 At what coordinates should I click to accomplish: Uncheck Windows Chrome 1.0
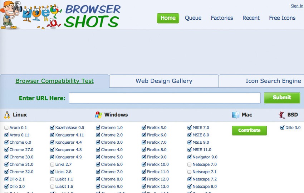pyautogui.click(x=98, y=128)
